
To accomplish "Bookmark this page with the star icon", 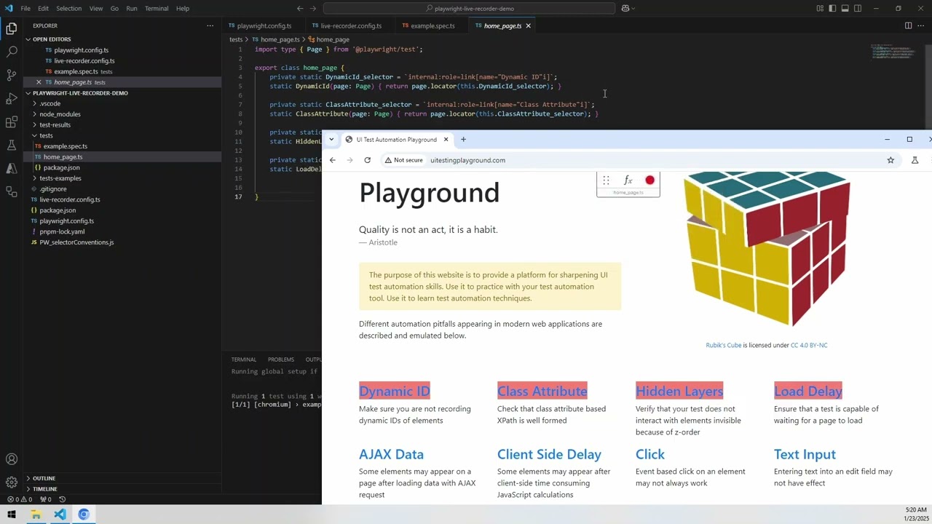I will [890, 160].
